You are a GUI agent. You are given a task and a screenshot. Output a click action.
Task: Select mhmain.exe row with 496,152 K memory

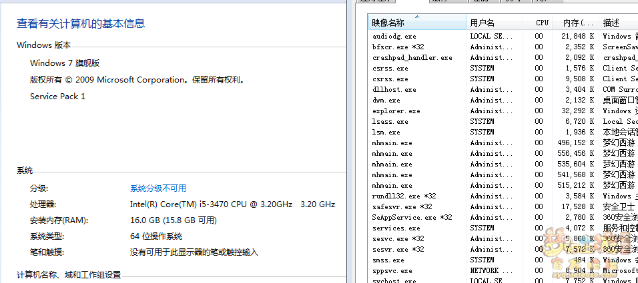(x=503, y=143)
